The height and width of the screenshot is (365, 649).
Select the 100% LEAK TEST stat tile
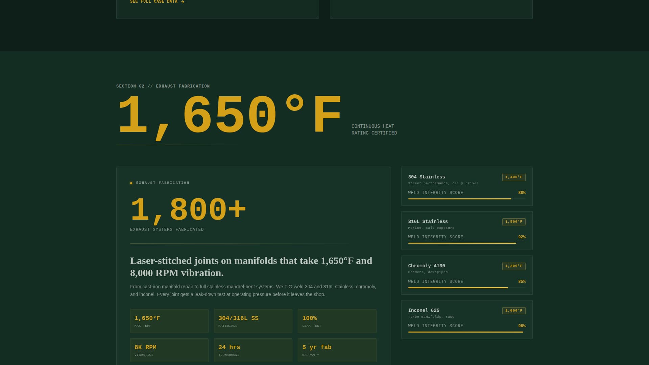pos(337,321)
